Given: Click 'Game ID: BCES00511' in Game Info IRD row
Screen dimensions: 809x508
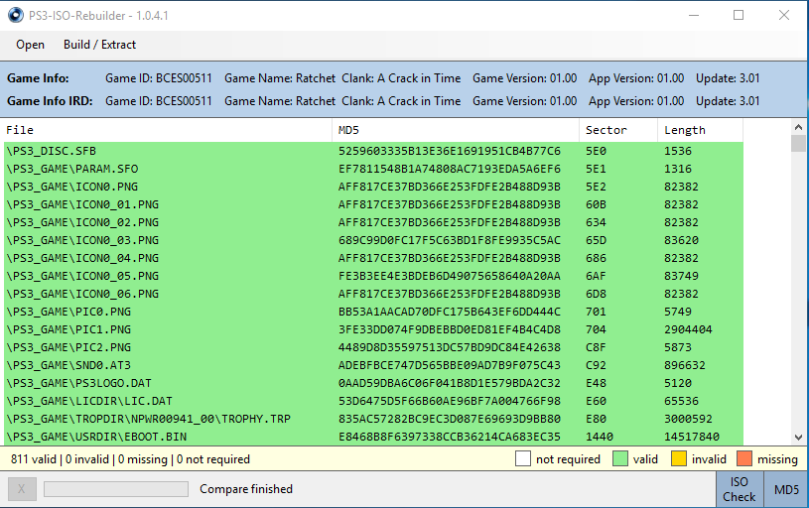Looking at the screenshot, I should [x=159, y=101].
